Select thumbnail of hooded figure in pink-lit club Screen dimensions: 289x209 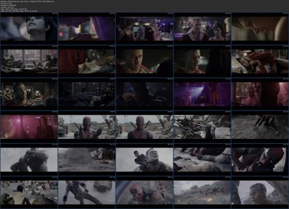(29, 127)
